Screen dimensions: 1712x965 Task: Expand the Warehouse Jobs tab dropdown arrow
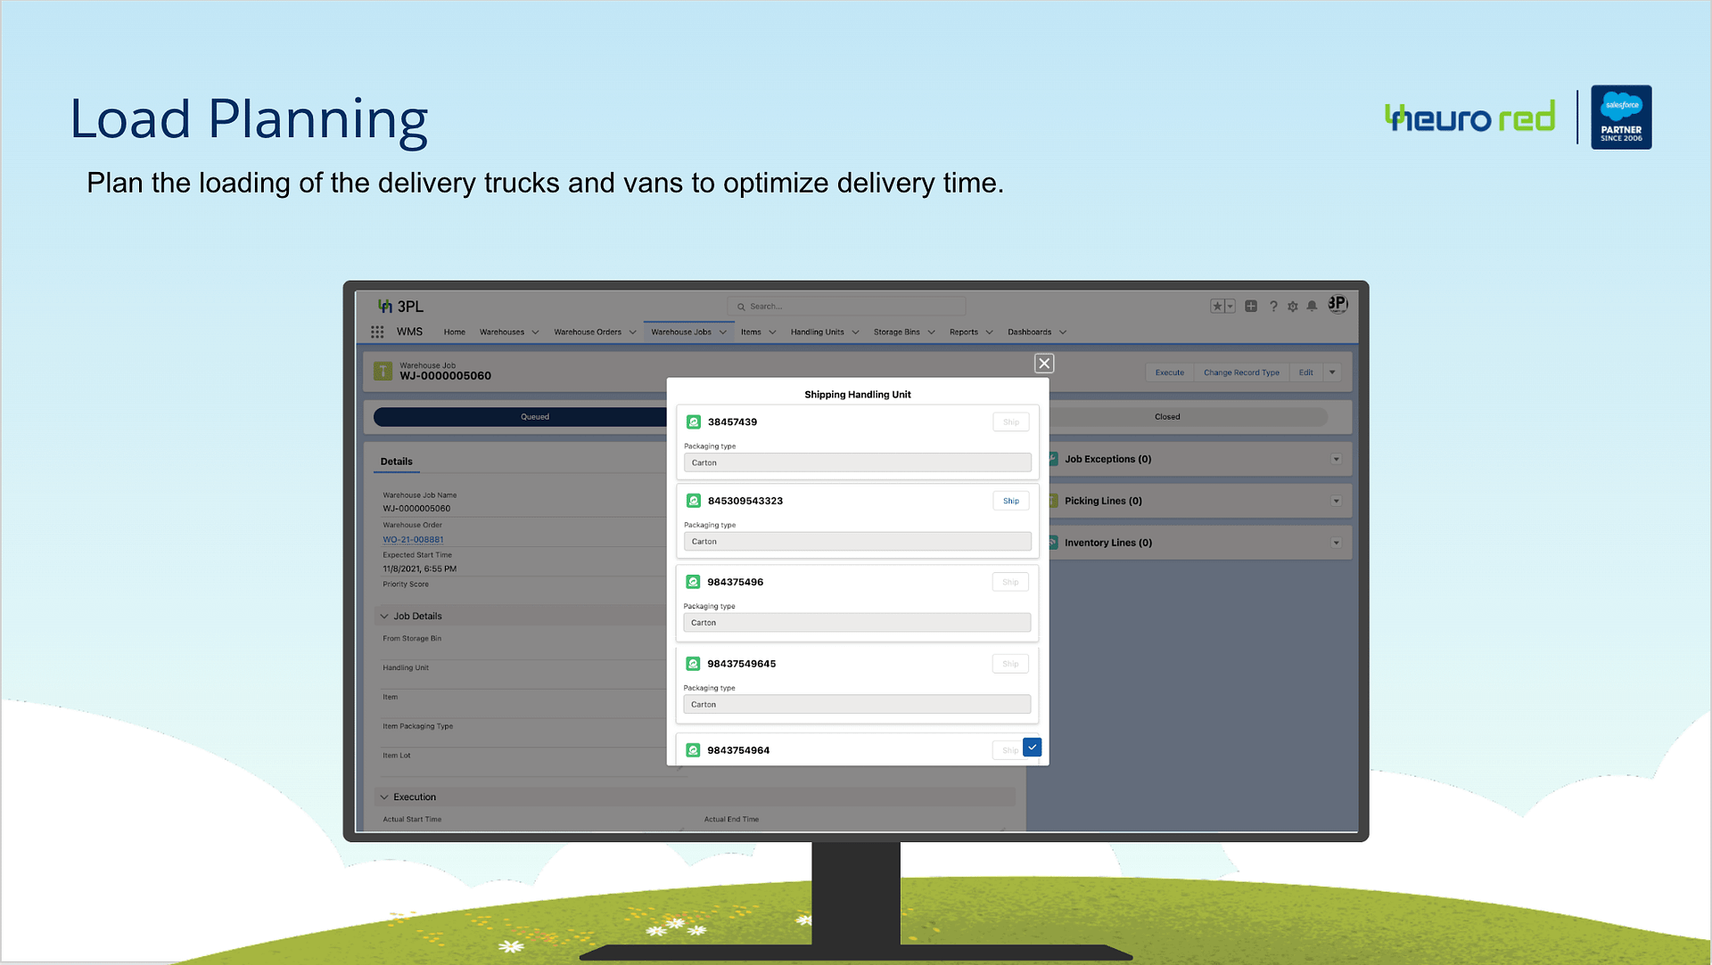click(x=722, y=332)
